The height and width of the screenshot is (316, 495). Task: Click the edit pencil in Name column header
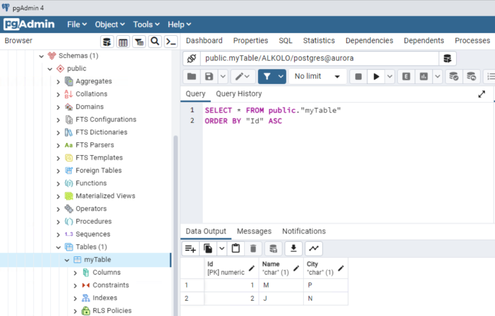(x=296, y=268)
